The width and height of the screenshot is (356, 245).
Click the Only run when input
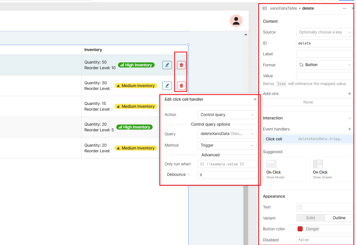click(227, 164)
